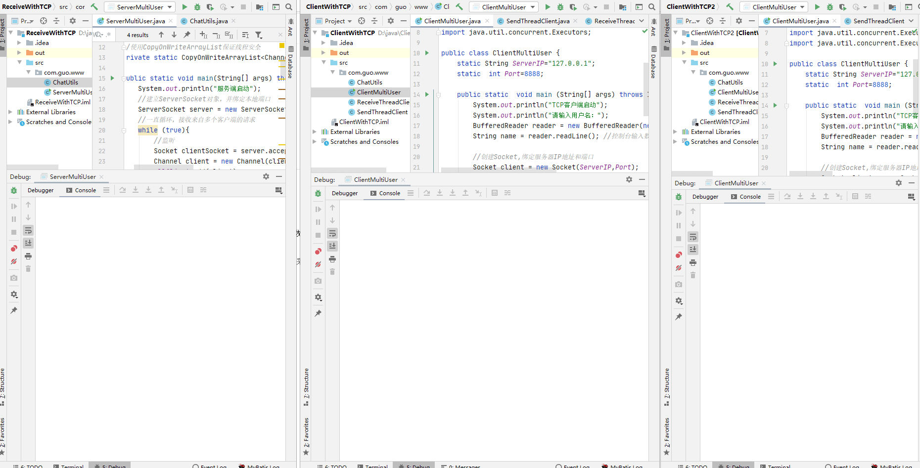Screen dimensions: 920x468
Task: Click the filter icon in ServerMultiUser search bar
Action: point(259,35)
